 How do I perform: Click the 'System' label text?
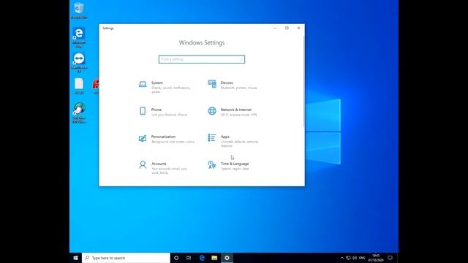(x=157, y=83)
